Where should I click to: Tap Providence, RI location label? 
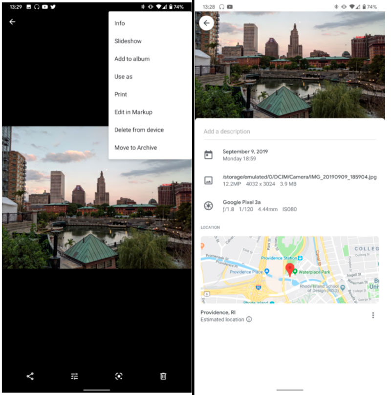(218, 312)
